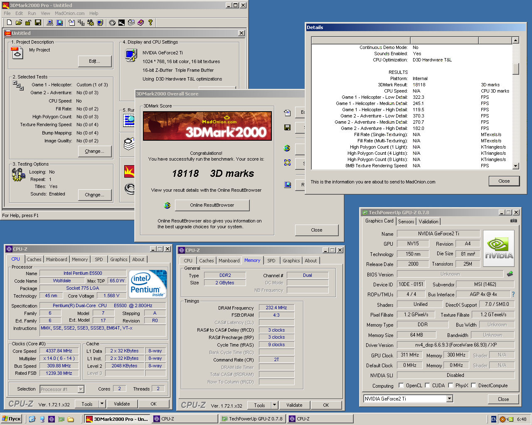
Task: Click the EN language indicator in tray
Action: pyautogui.click(x=493, y=419)
